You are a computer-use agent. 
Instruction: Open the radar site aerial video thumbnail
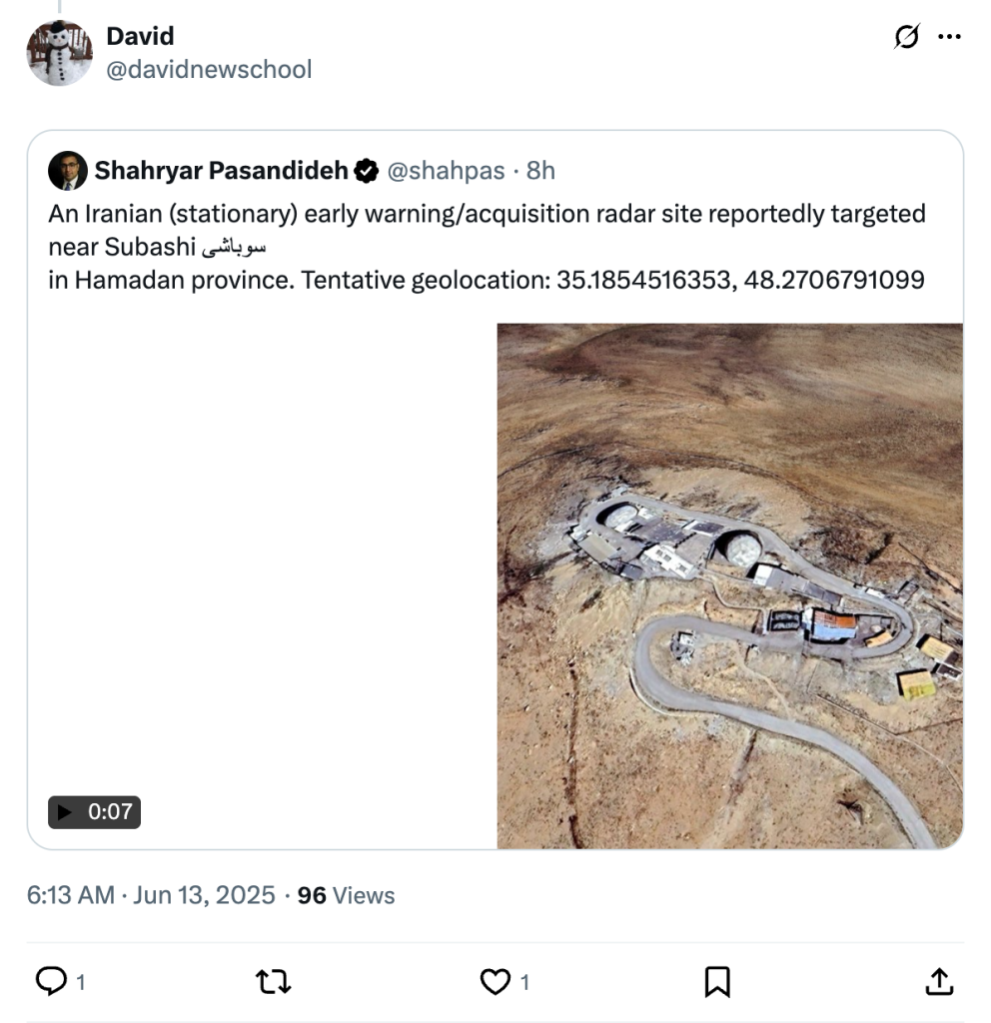tap(729, 585)
